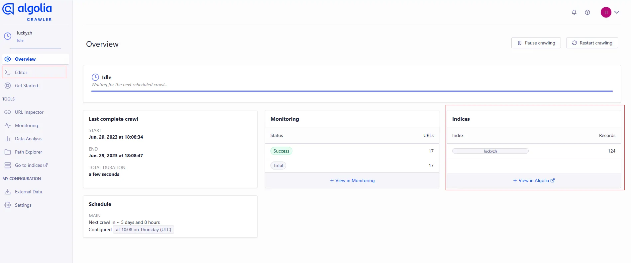Expand the account menu chevron

(x=617, y=12)
